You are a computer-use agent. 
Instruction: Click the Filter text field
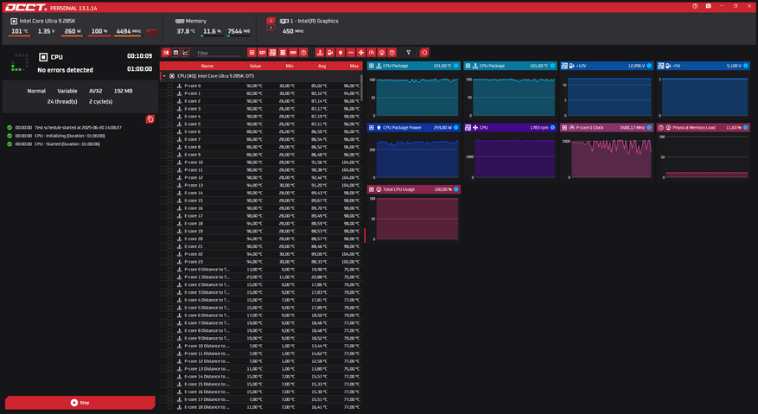click(x=219, y=53)
